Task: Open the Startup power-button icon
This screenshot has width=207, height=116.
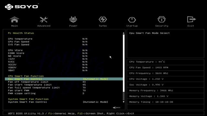Action: (132, 20)
